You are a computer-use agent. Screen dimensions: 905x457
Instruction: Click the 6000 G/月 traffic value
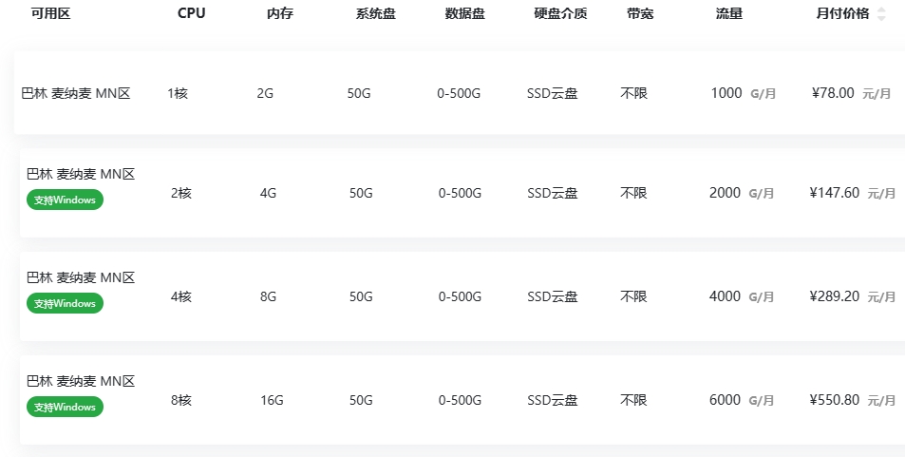(741, 400)
